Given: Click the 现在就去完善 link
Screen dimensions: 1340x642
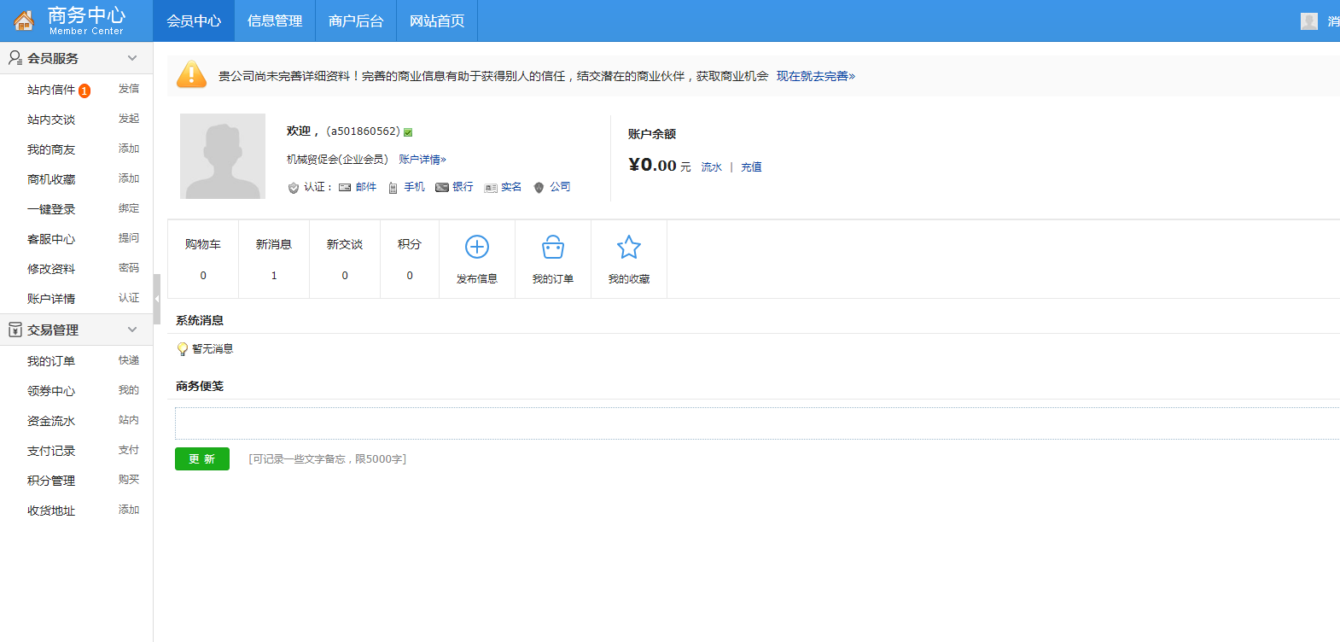Looking at the screenshot, I should pos(815,76).
